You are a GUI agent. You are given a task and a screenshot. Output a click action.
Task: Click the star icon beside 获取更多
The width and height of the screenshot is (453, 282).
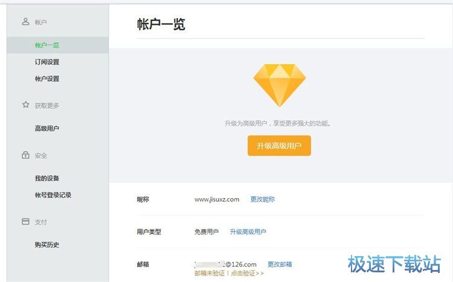point(26,104)
